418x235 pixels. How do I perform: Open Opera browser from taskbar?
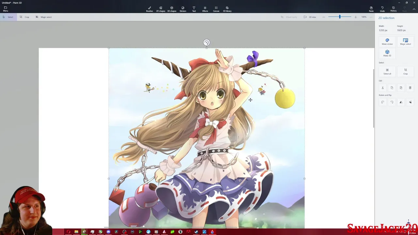[68, 232]
